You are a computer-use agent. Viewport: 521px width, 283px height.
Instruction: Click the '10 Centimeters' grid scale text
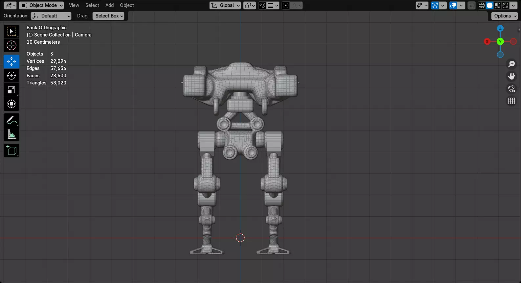pos(43,42)
